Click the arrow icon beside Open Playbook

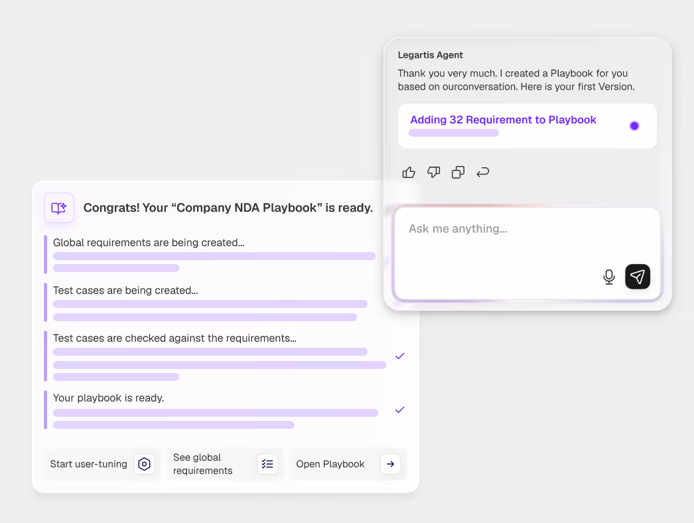390,464
